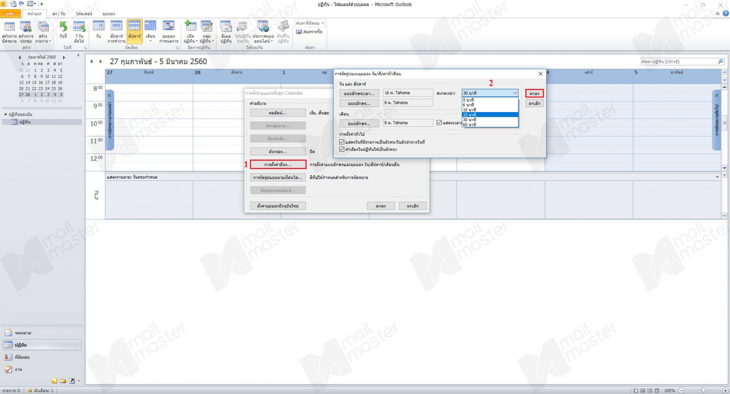Open the Open Calendar (เปิดปฏิทิน) ribbon menu
This screenshot has height=394, width=730.
[x=191, y=32]
